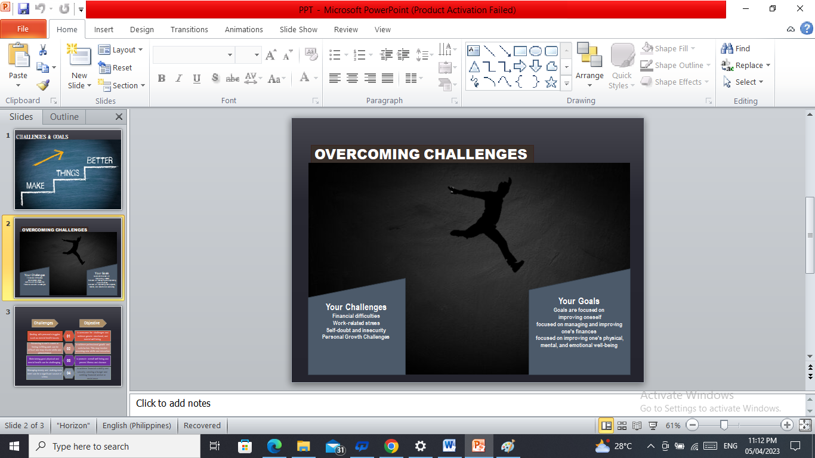Viewport: 815px width, 458px height.
Task: Toggle Bold formatting
Action: point(161,78)
